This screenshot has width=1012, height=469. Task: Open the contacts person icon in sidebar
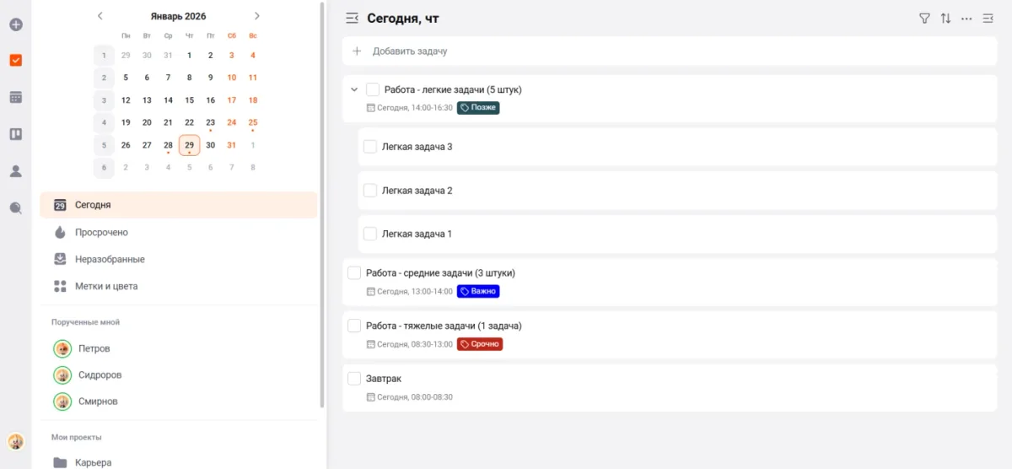15,171
